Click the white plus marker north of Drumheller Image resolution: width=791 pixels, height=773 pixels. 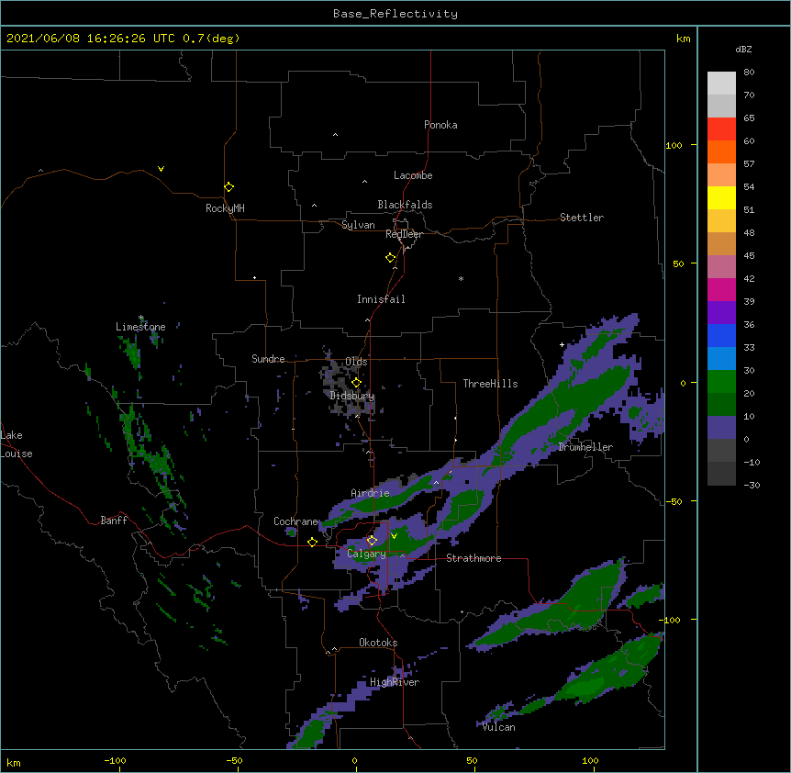click(x=562, y=344)
